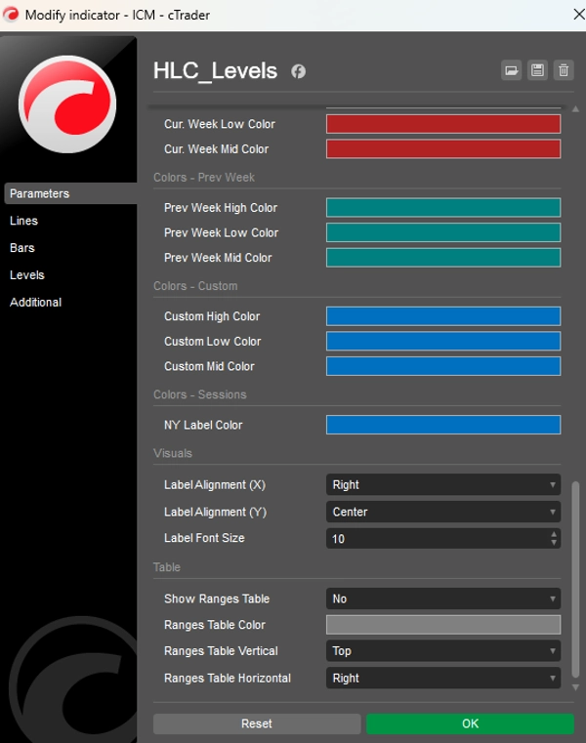Click the trash delete icon

(564, 70)
